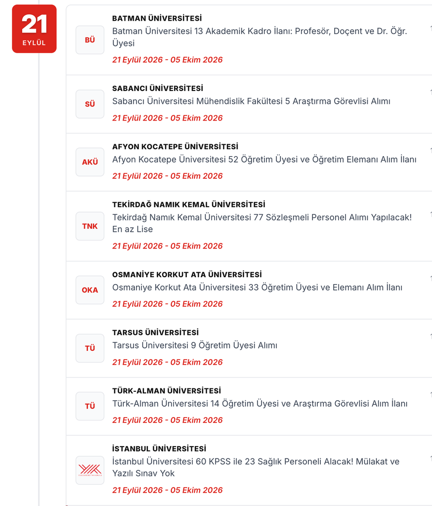
Task: Click the date range under Sabancı Üniversitesi
Action: coord(167,118)
